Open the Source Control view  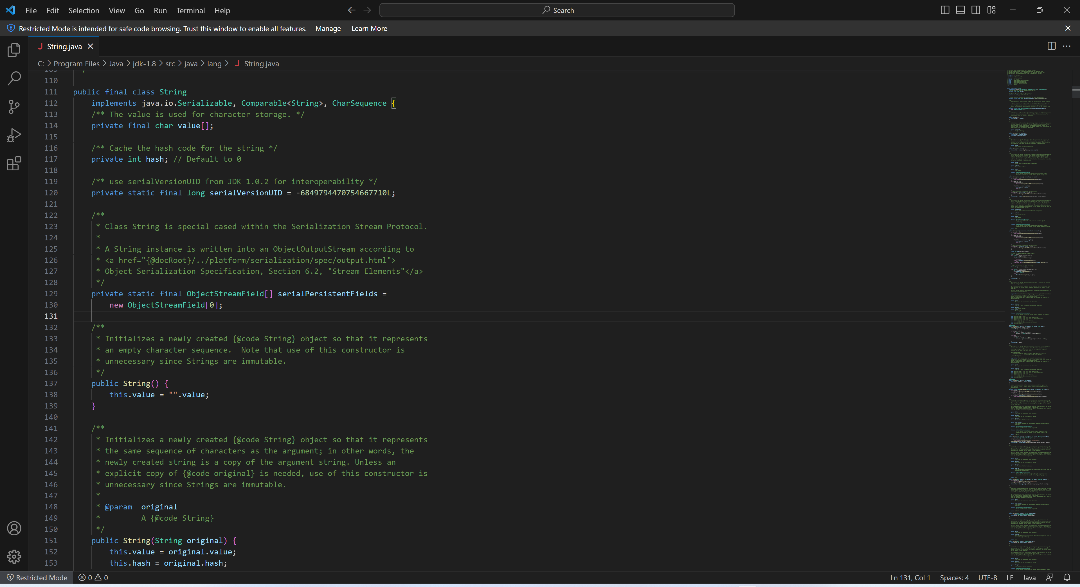14,107
